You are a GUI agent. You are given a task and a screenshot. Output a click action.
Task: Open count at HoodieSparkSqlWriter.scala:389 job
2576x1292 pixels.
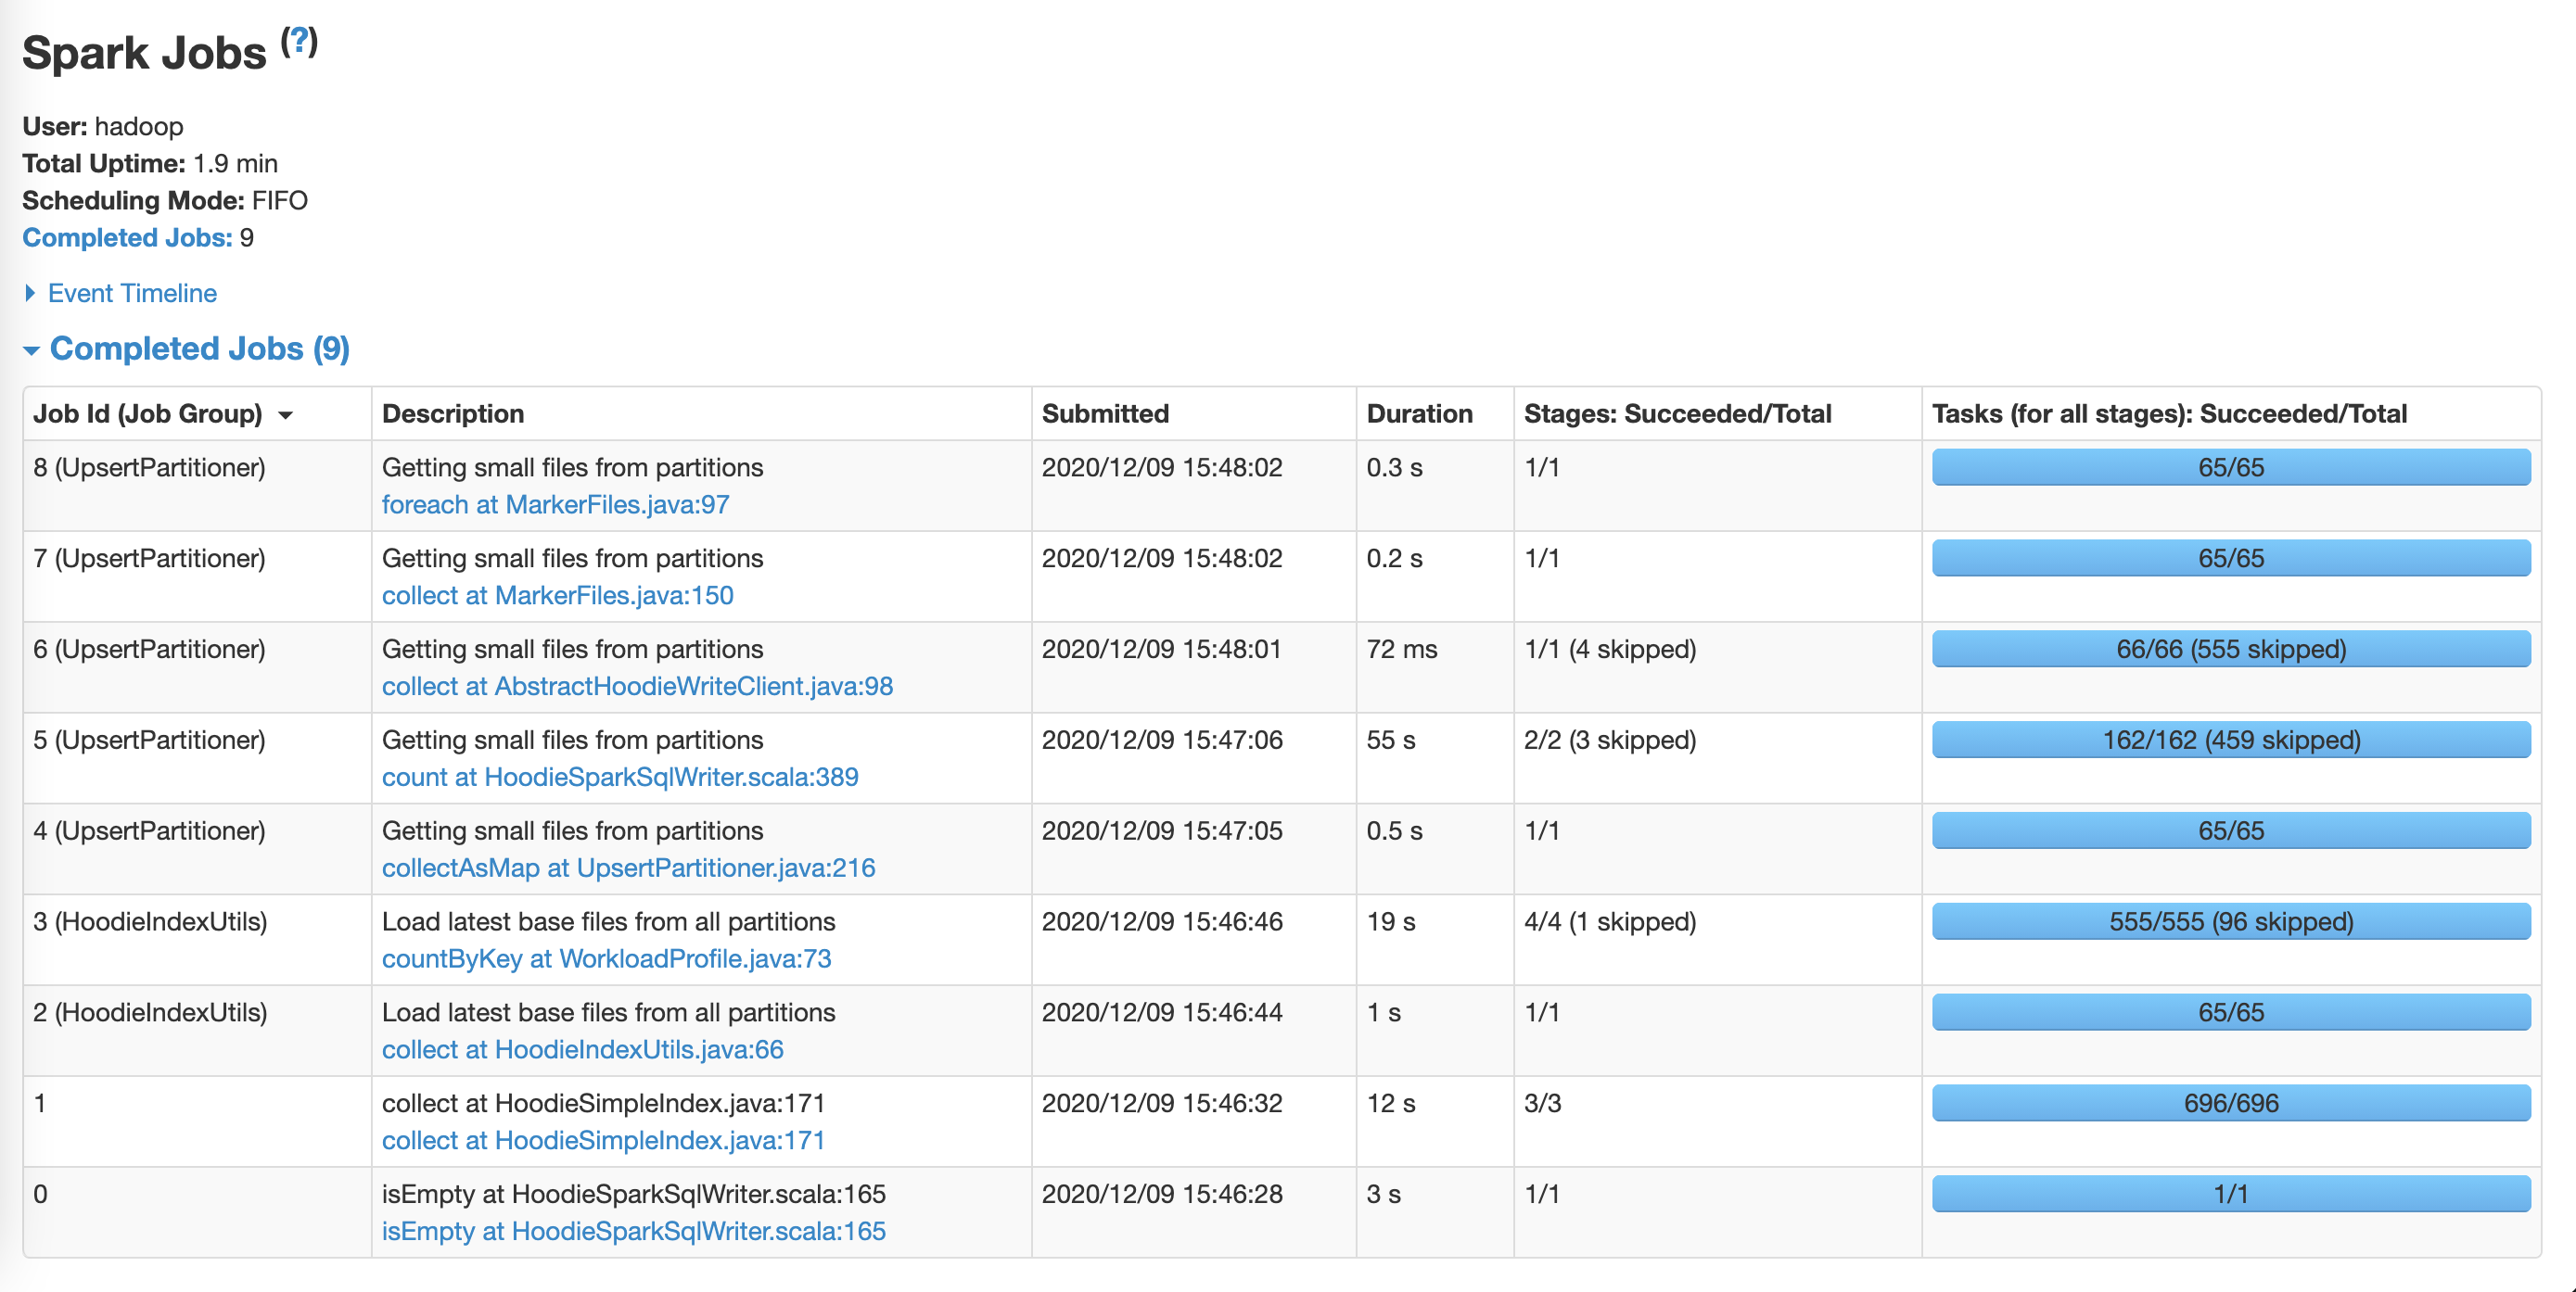pos(619,778)
